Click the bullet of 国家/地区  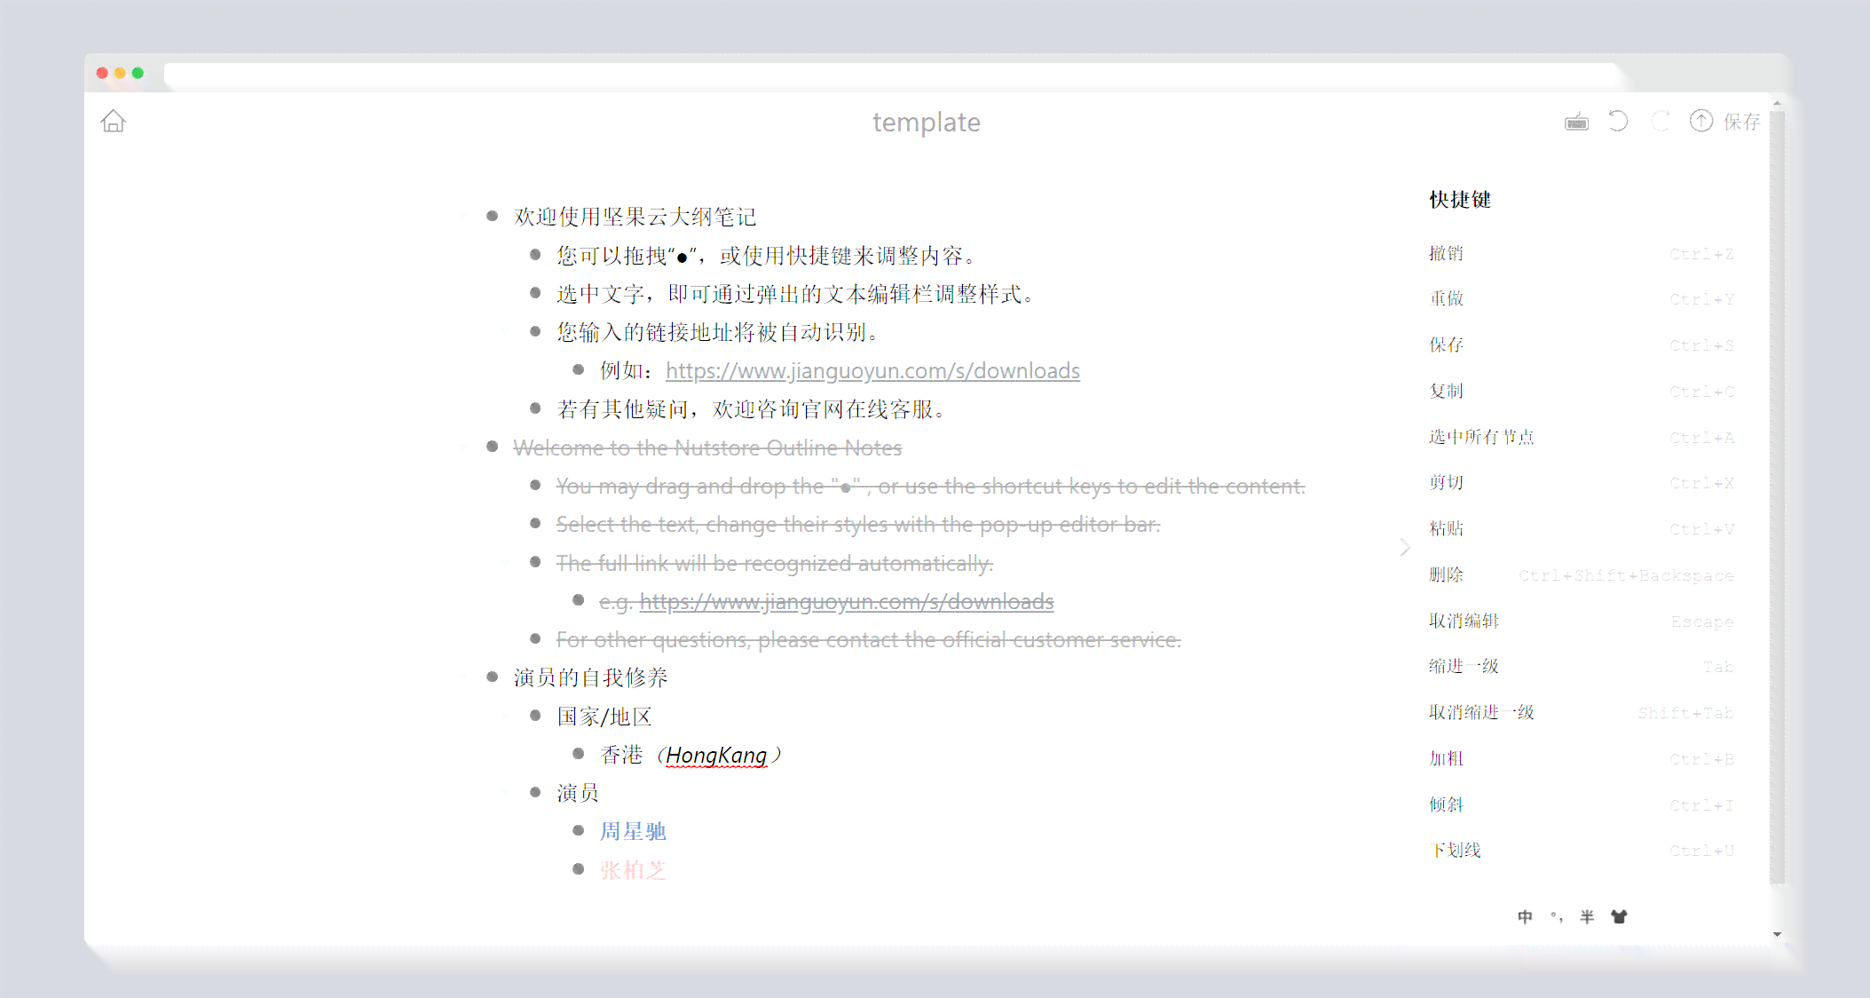(535, 715)
